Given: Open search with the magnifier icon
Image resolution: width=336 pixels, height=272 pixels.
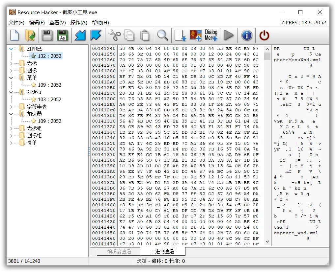Looking at the screenshot, I should [163, 35].
